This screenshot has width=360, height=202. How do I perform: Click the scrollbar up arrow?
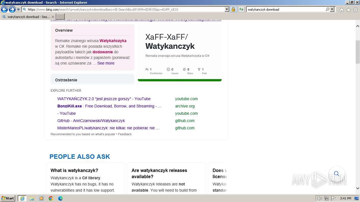[358, 26]
